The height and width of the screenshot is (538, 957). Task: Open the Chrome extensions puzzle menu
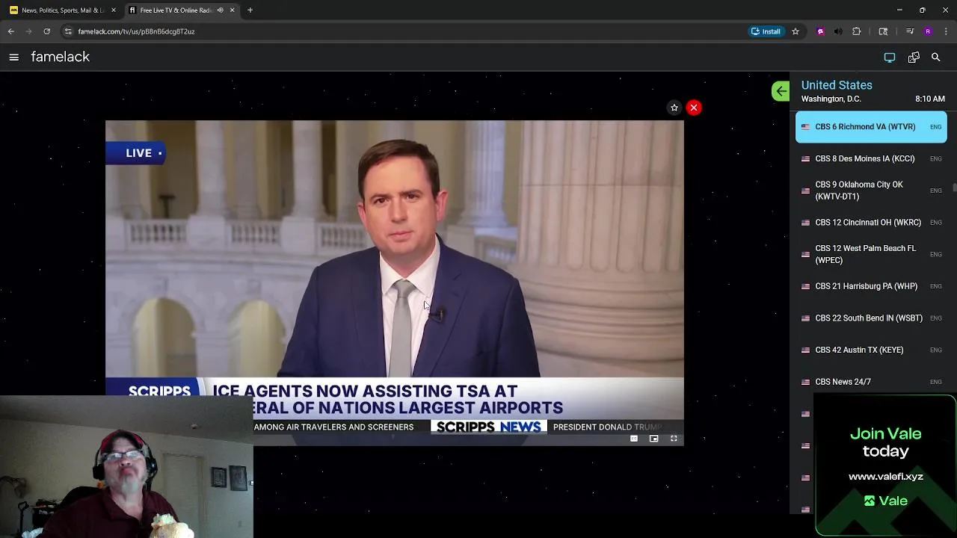(857, 31)
